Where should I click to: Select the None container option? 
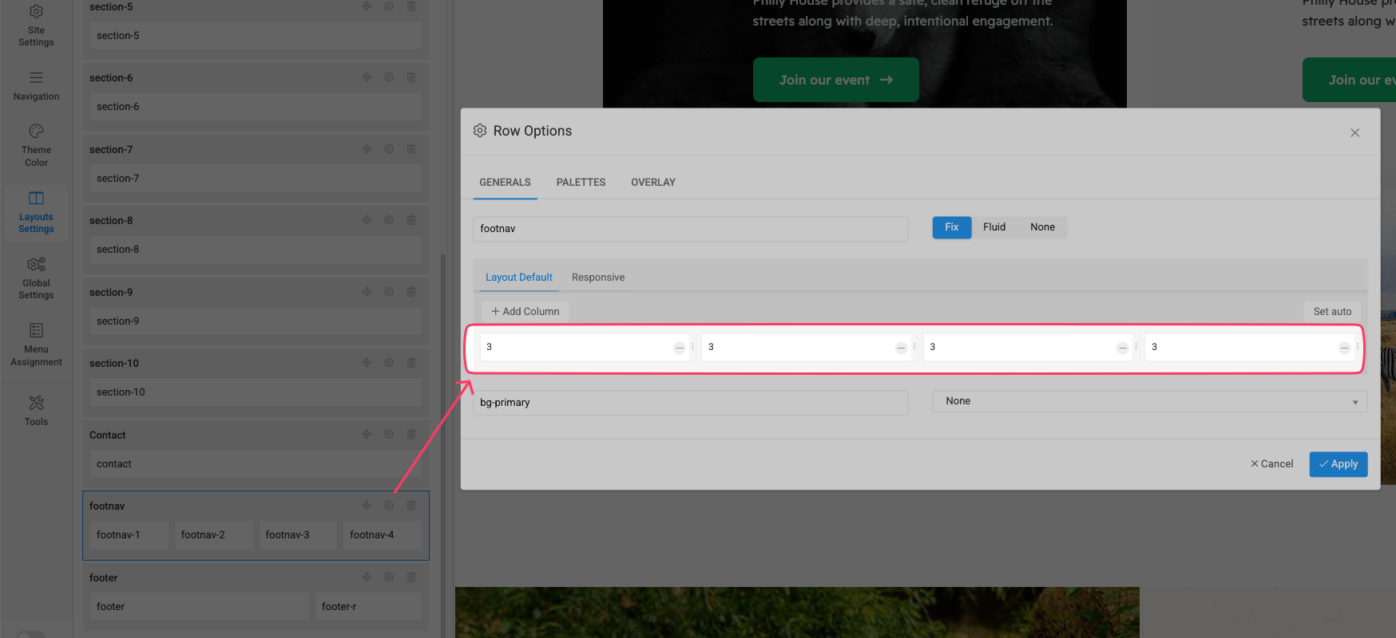click(1042, 227)
